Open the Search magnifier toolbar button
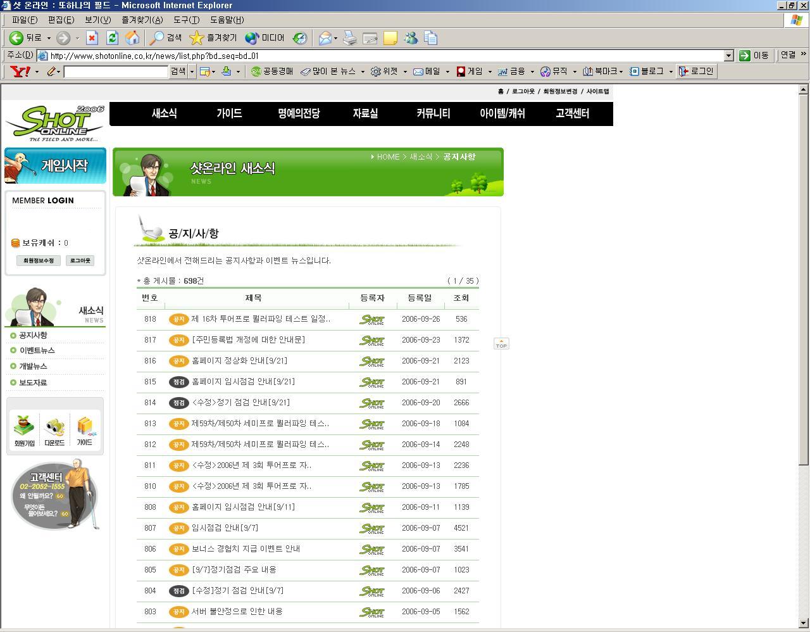The height and width of the screenshot is (632, 810). coord(166,38)
